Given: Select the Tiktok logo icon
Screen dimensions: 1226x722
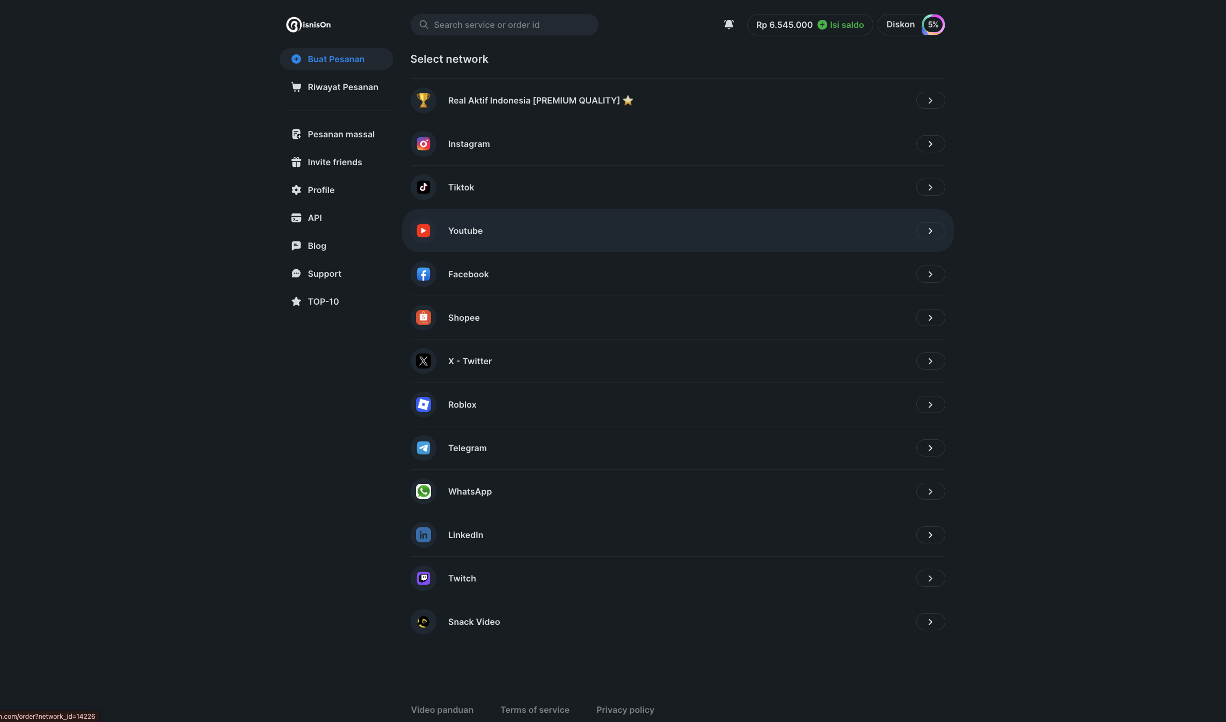Looking at the screenshot, I should pyautogui.click(x=424, y=187).
